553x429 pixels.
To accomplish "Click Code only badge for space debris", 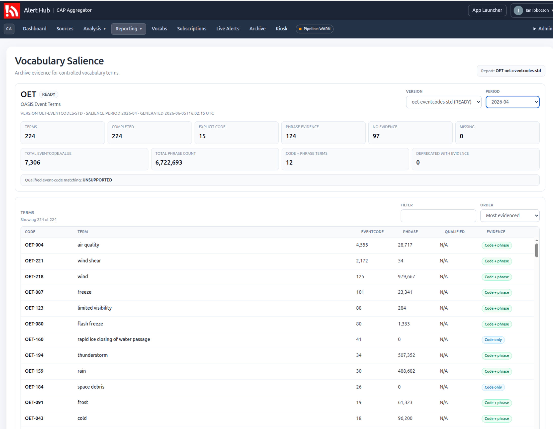I will point(493,387).
